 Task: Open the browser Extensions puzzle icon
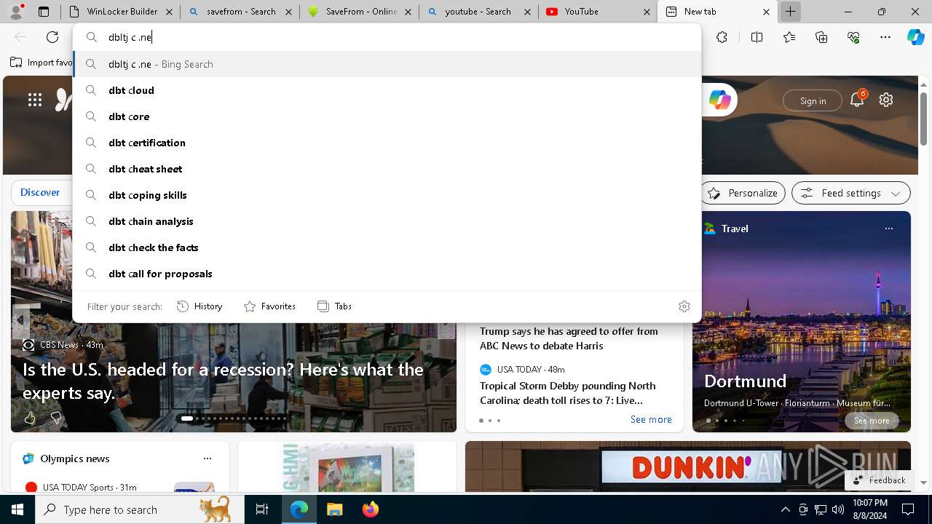(722, 37)
